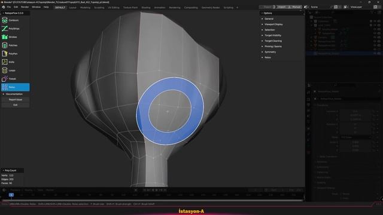383x215 pixels.
Task: Click the new view layer icon
Action: pyautogui.click(x=375, y=7)
